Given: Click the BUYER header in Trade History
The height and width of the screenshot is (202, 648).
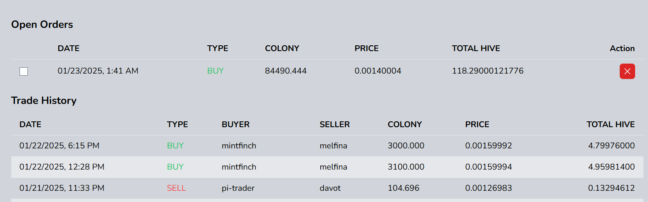Looking at the screenshot, I should (235, 124).
